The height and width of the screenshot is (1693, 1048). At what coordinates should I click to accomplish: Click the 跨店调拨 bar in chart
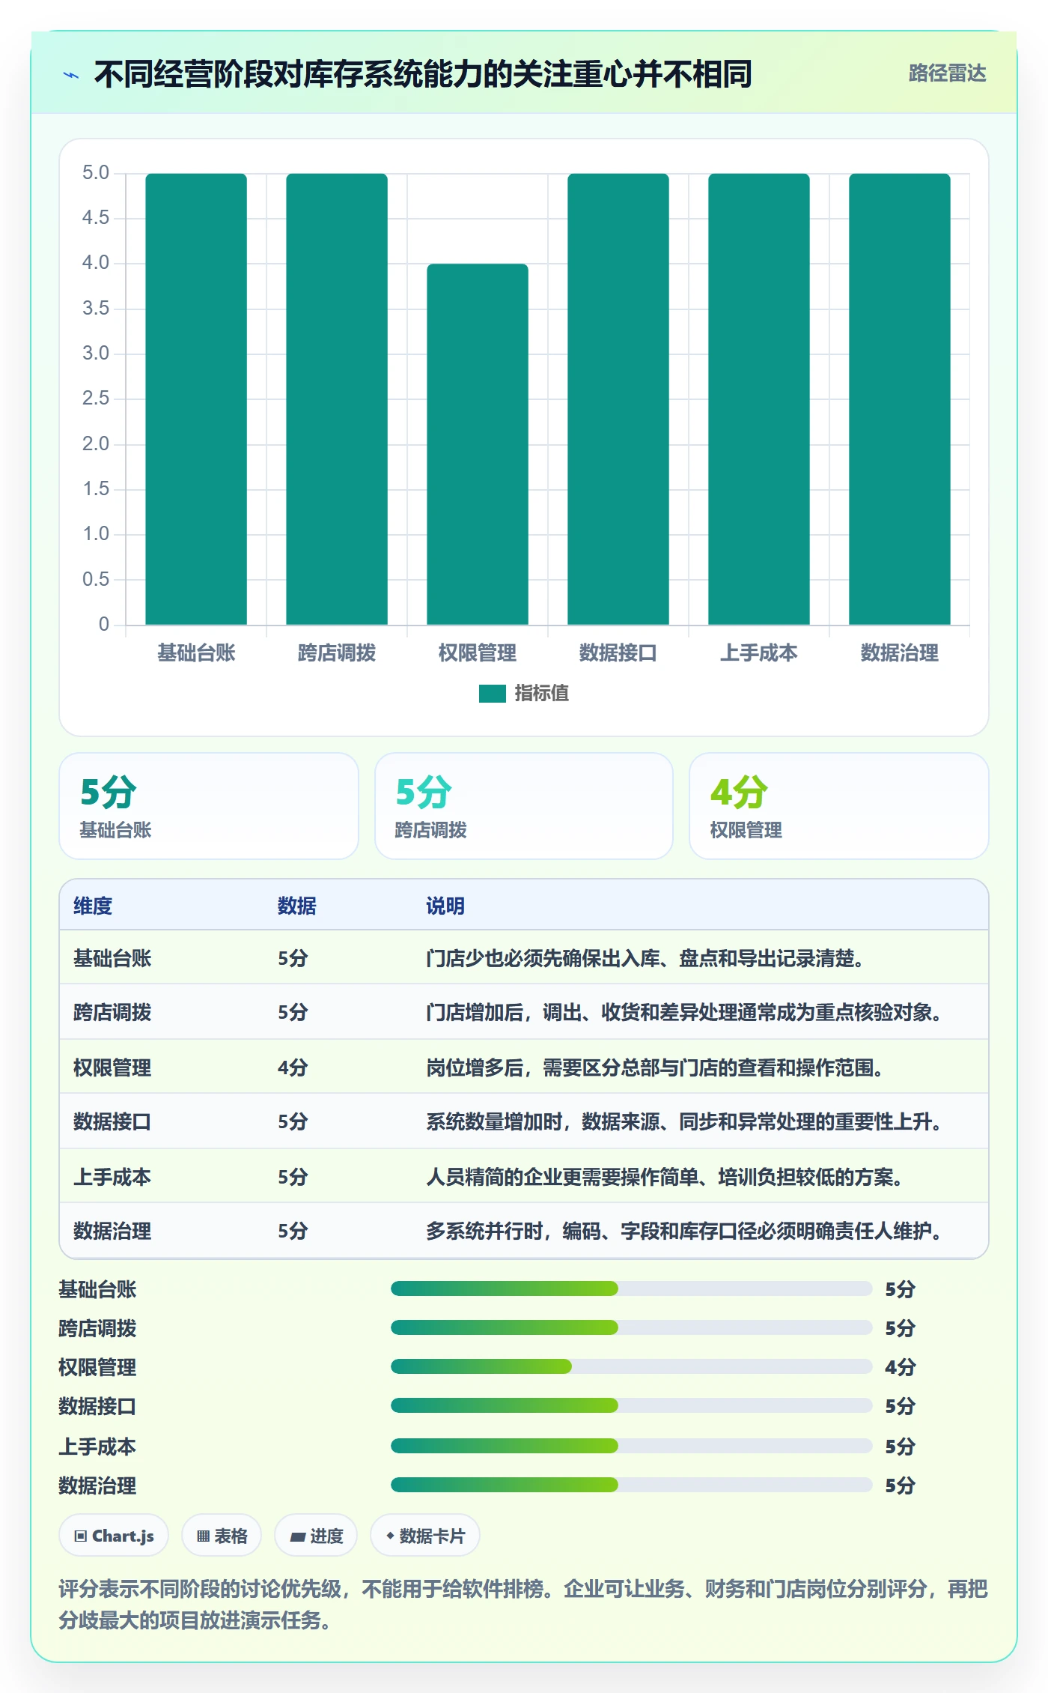point(337,399)
